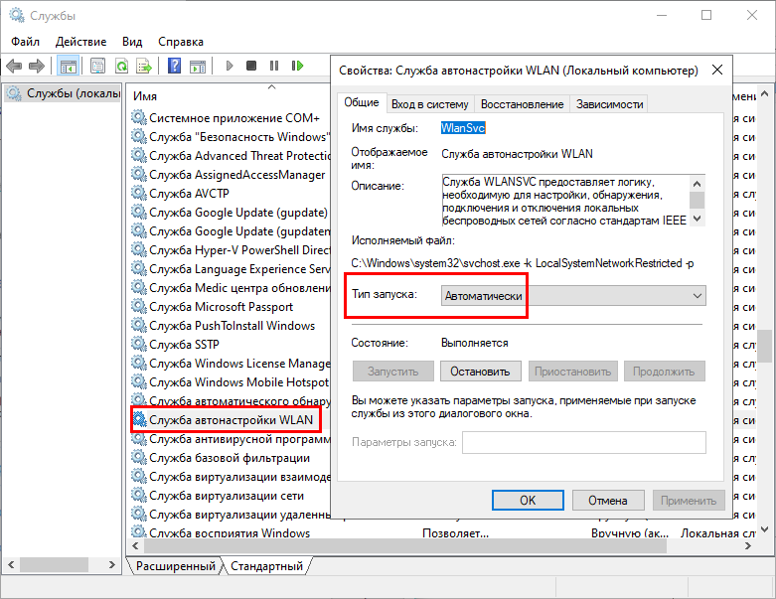Click the gear icon beside Служба виртуализации сети
Viewport: 776px width, 599px height.
click(139, 495)
